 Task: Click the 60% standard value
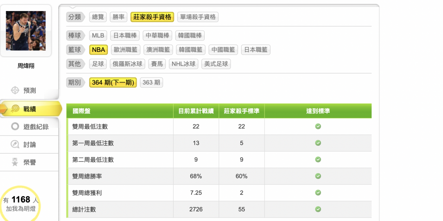[242, 176]
